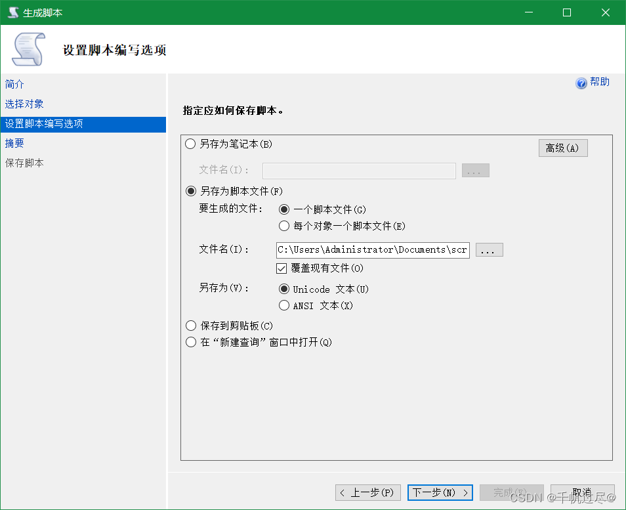Select the 每个对象一个脚本文件 option

[x=283, y=225]
